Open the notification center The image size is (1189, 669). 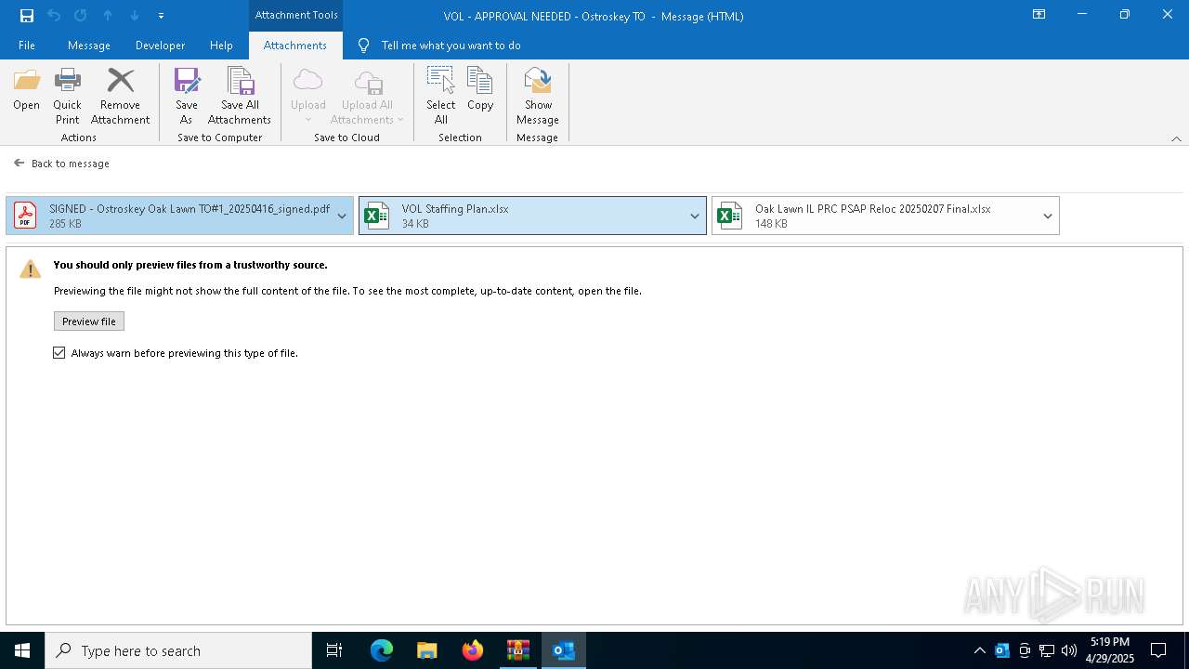pyautogui.click(x=1158, y=650)
